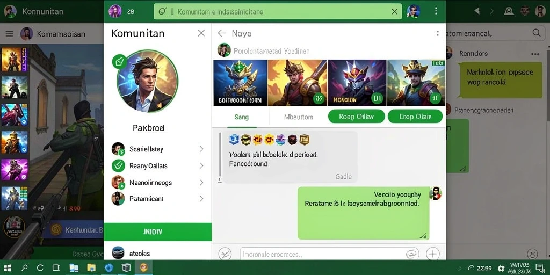The image size is (550, 275).
Task: Open the second hero card with hammer
Action: pyautogui.click(x=298, y=83)
